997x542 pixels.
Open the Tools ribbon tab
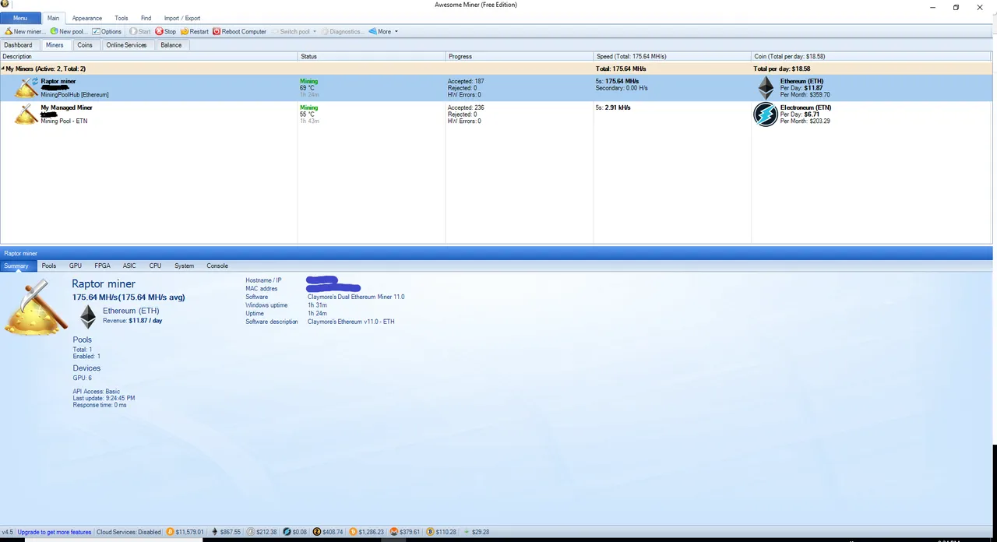click(x=122, y=18)
